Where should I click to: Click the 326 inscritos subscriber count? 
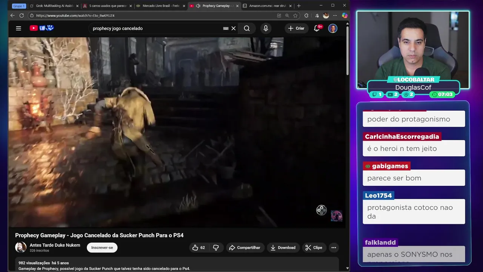point(39,250)
